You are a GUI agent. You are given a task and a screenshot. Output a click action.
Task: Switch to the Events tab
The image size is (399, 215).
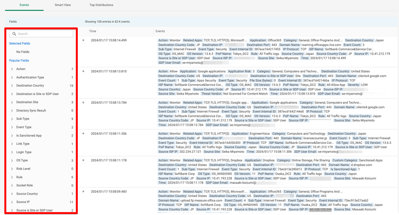(24, 5)
